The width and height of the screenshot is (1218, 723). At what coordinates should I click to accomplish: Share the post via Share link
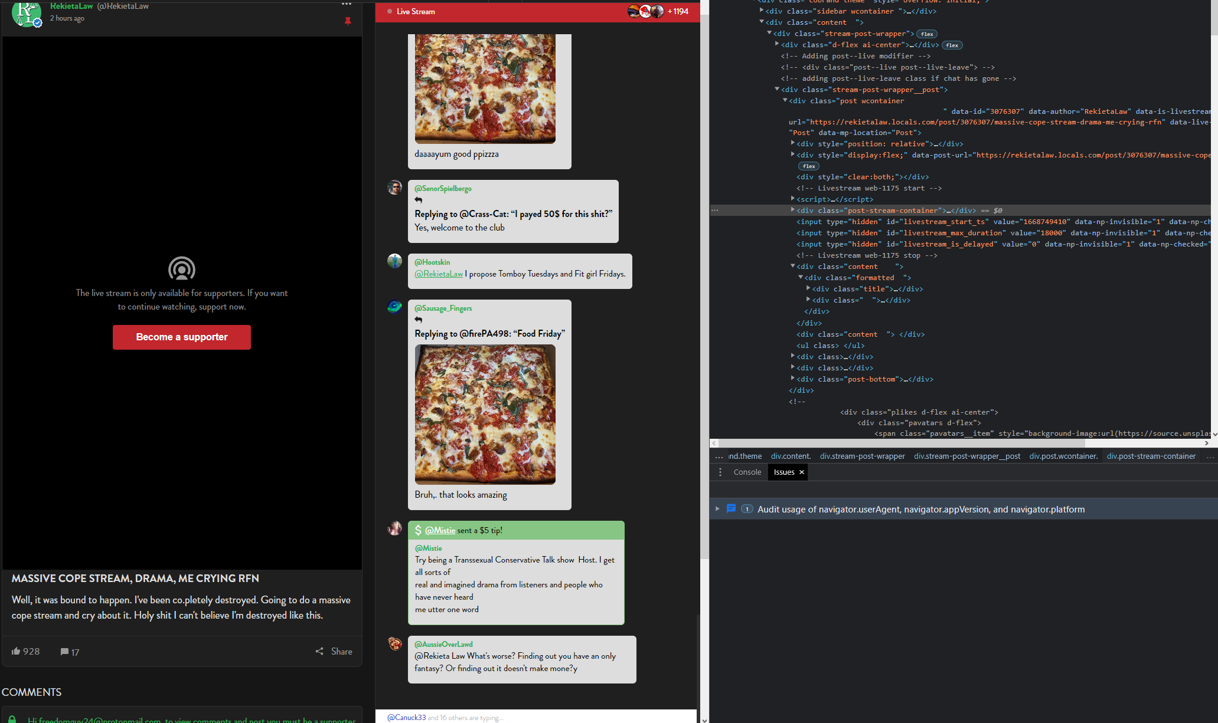334,651
